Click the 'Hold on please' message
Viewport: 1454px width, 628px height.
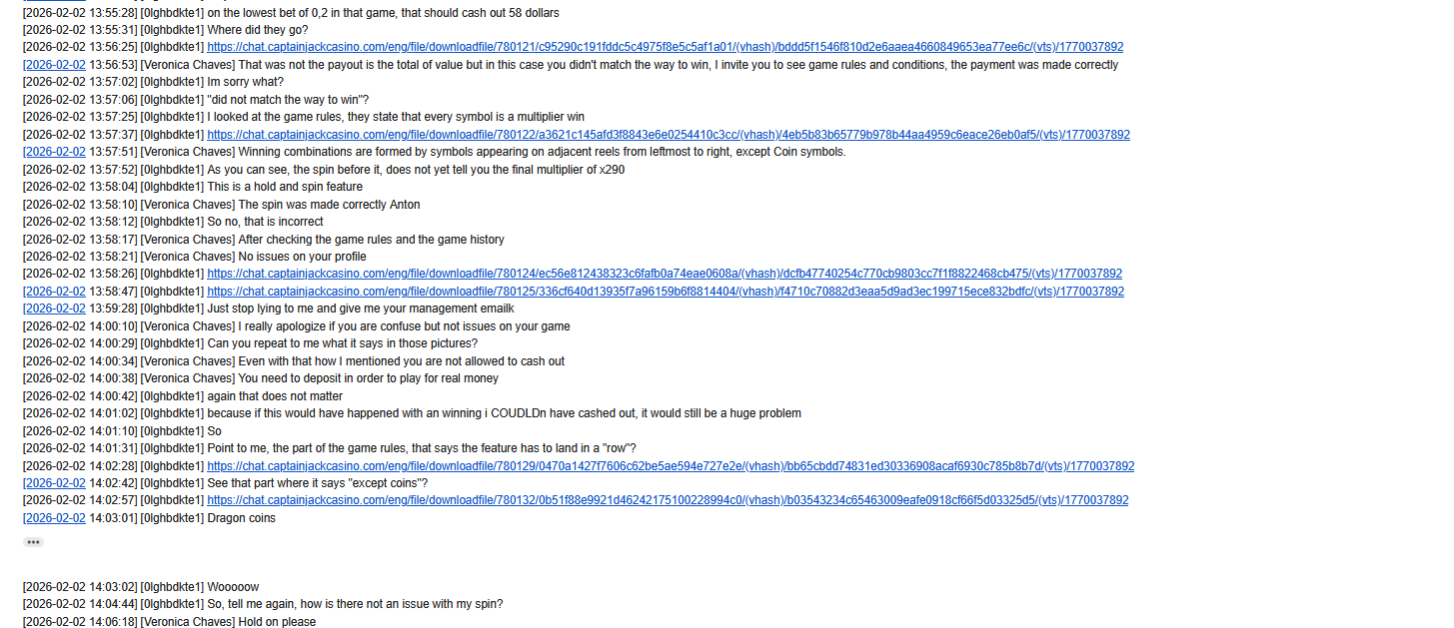tap(277, 622)
